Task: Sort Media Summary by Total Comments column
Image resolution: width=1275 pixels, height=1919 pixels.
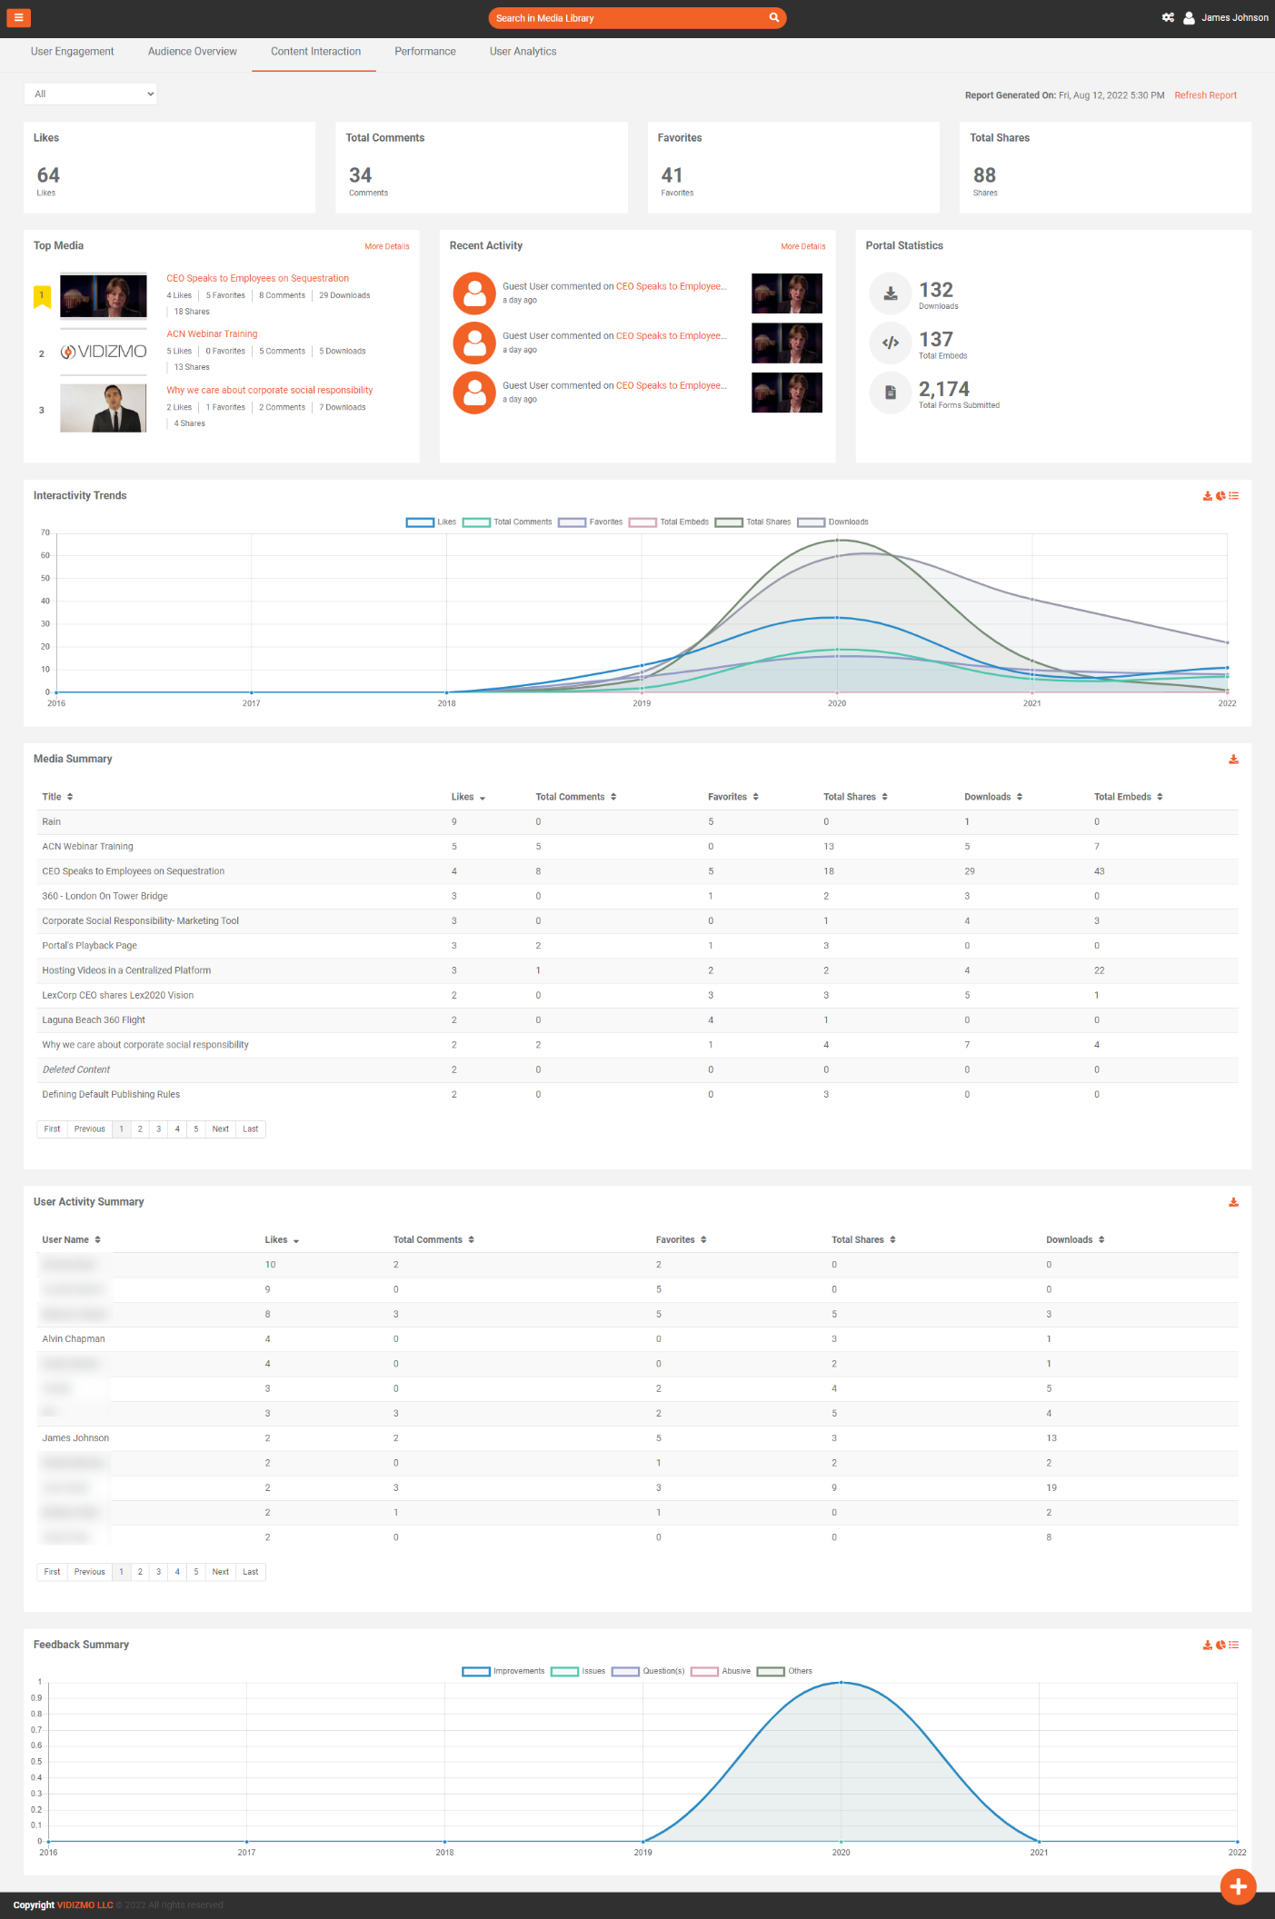Action: (575, 797)
